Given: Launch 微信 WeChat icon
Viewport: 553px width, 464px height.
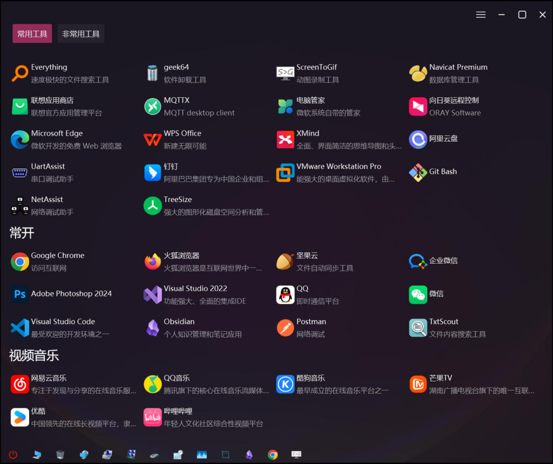Looking at the screenshot, I should pyautogui.click(x=418, y=294).
